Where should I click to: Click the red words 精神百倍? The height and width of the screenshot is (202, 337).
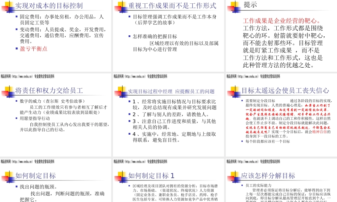(x=319, y=132)
